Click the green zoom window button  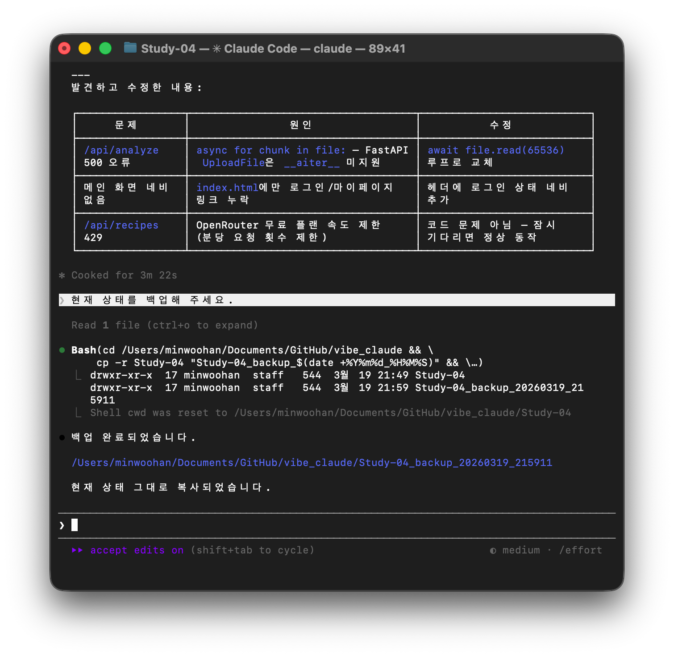(105, 48)
